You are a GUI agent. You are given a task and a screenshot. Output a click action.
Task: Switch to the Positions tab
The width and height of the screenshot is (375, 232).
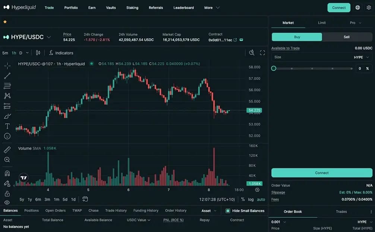click(x=31, y=210)
